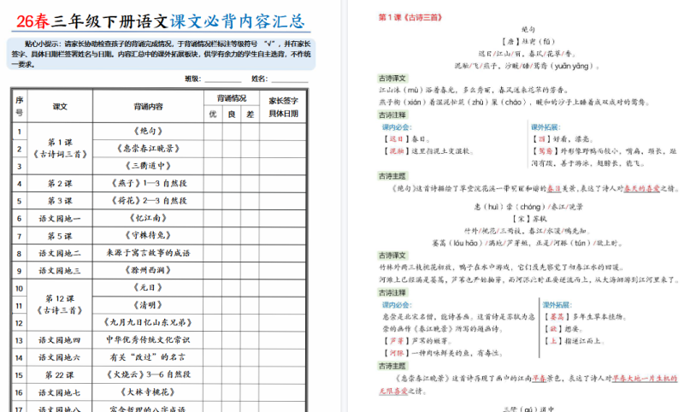Click table cell 《大林寺桃花》
Screen dimensions: 684x412
pyautogui.click(x=148, y=392)
